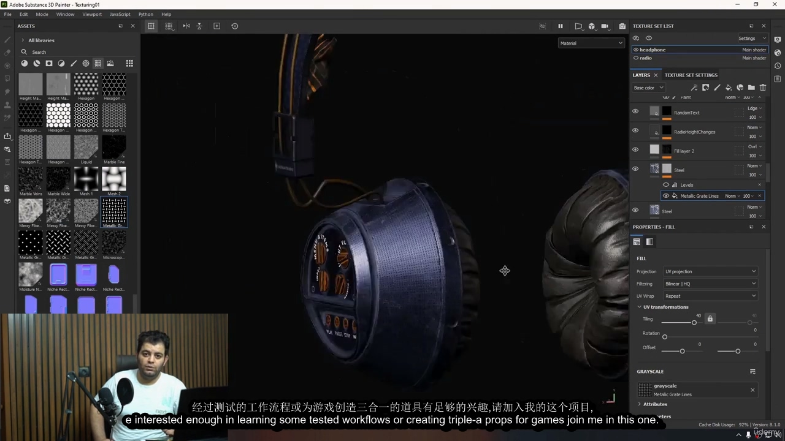Remove the Levels effect from Steel layer
Screen dimensions: 785x441
(759, 184)
